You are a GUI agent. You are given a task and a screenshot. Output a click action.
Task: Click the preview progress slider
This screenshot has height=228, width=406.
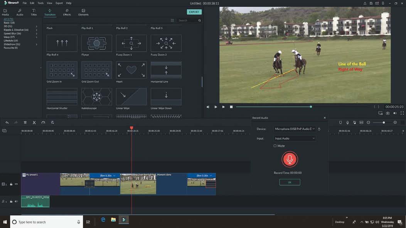click(x=302, y=107)
